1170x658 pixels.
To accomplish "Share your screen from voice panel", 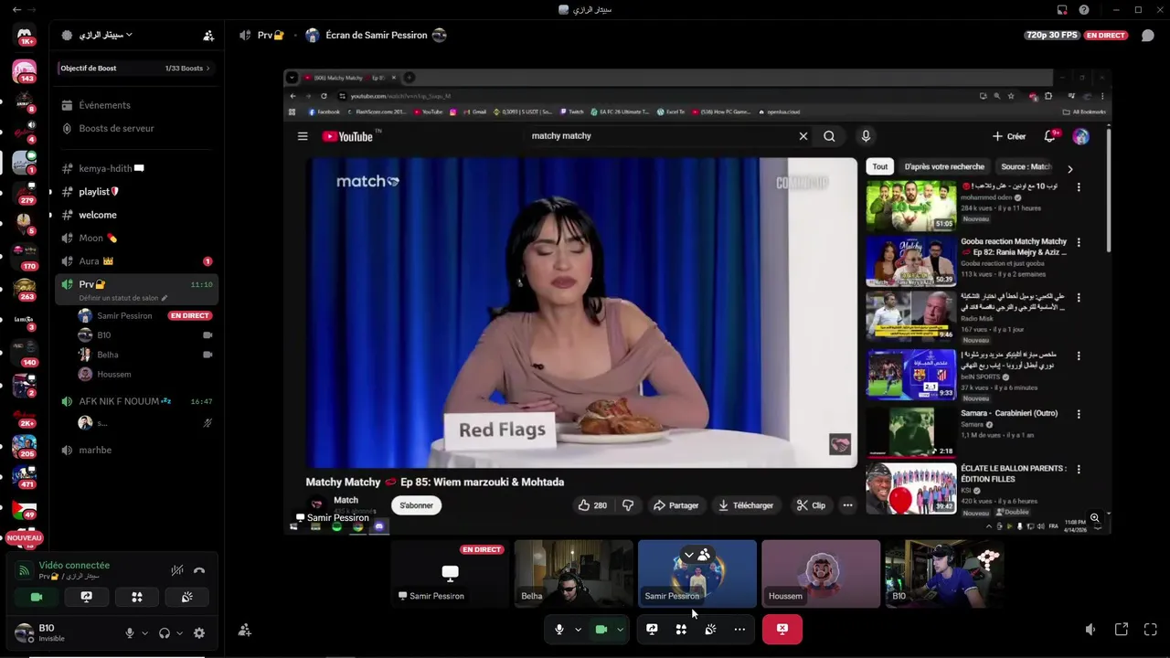I will click(87, 597).
